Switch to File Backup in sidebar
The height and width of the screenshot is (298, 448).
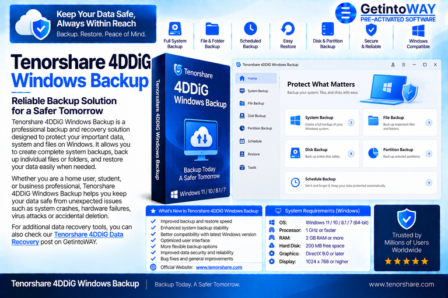256,103
